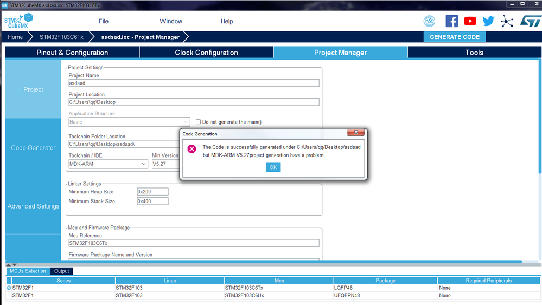Click the STM32CubeMX logo icon

pyautogui.click(x=18, y=21)
